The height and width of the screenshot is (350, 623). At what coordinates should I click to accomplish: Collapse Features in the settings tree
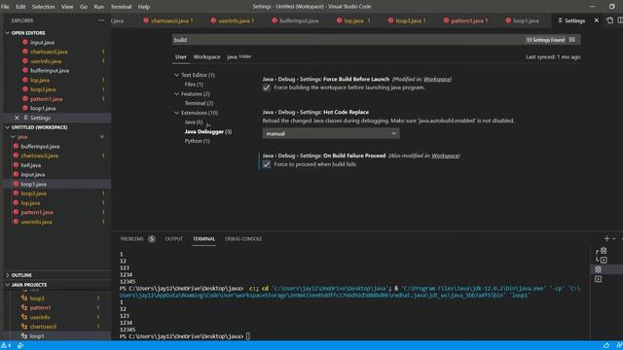pos(176,93)
